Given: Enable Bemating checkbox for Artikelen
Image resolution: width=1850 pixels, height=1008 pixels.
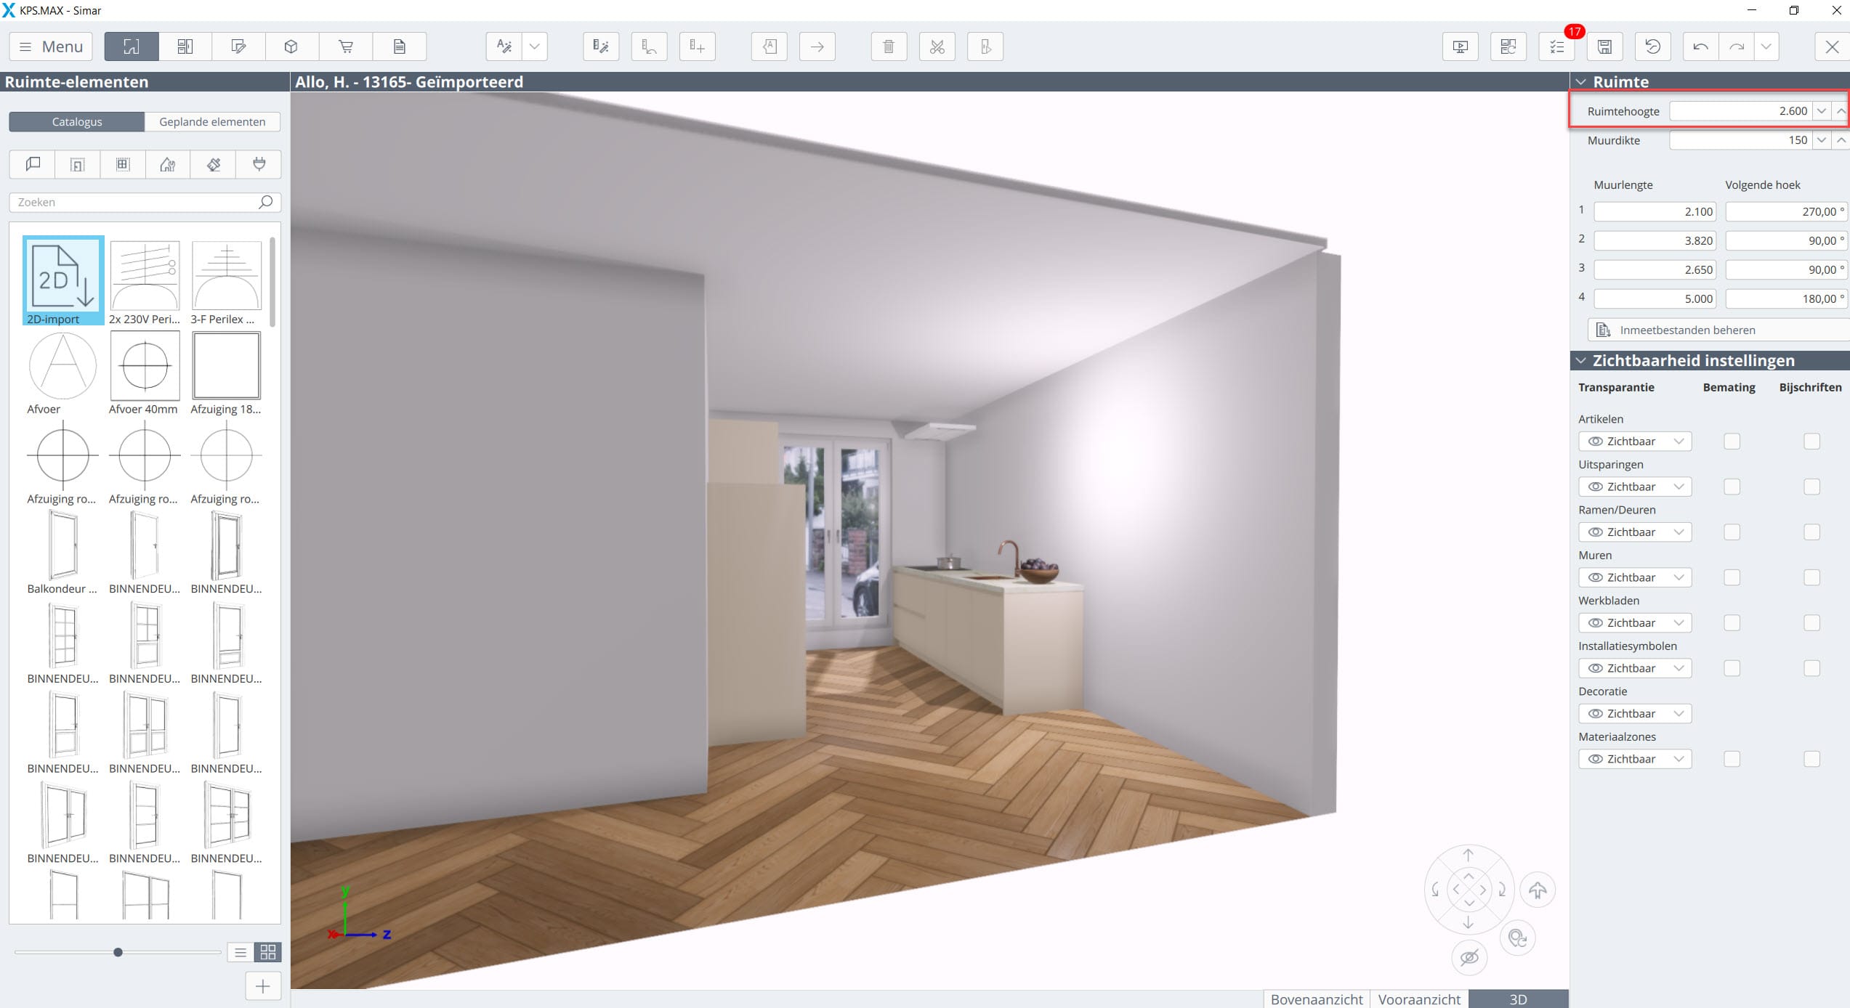Looking at the screenshot, I should tap(1732, 442).
